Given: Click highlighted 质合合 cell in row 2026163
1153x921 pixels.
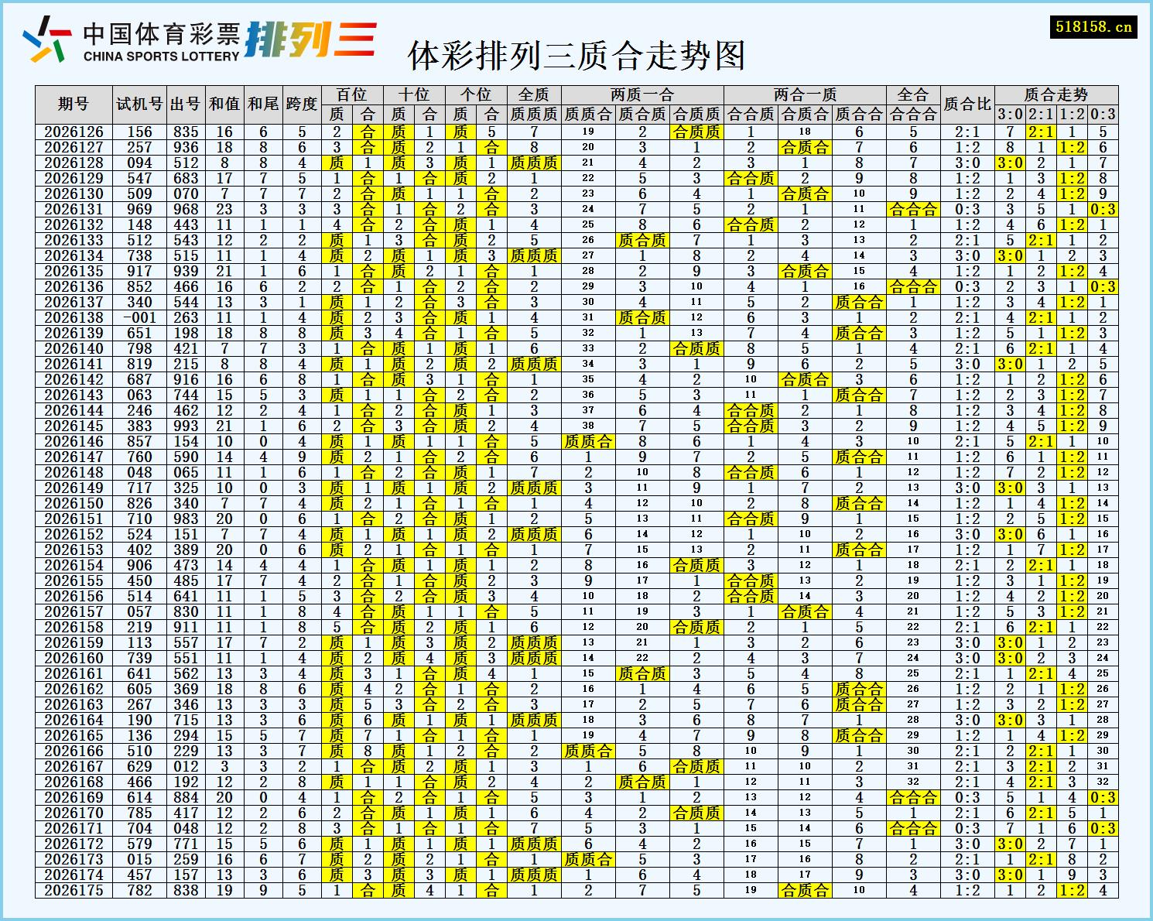Looking at the screenshot, I should (x=859, y=705).
